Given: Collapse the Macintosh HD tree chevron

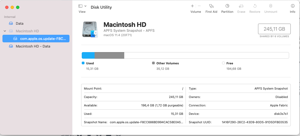Looking at the screenshot, I should [5, 31].
